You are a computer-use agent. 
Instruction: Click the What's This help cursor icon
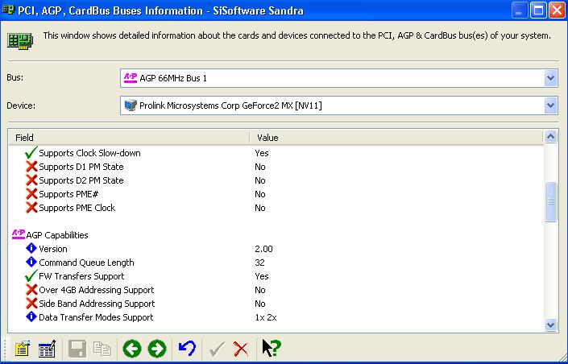(x=272, y=348)
